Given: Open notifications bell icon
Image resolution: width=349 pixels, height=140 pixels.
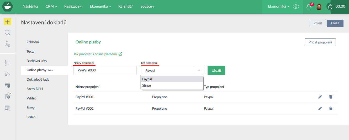Looking at the screenshot, I should [309, 7].
